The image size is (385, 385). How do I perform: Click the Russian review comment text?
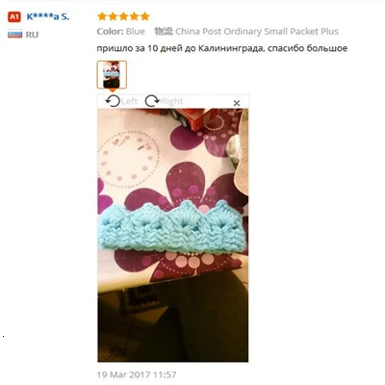[x=222, y=48]
